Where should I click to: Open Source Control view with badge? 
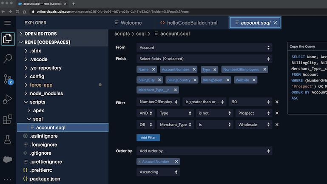click(x=9, y=79)
